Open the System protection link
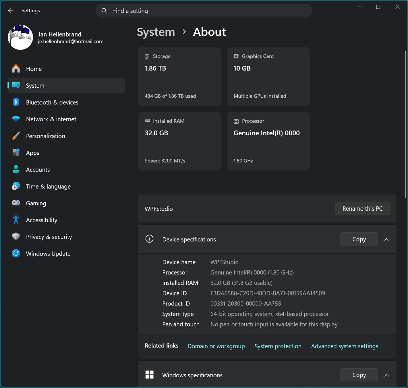The width and height of the screenshot is (408, 388). click(x=278, y=346)
